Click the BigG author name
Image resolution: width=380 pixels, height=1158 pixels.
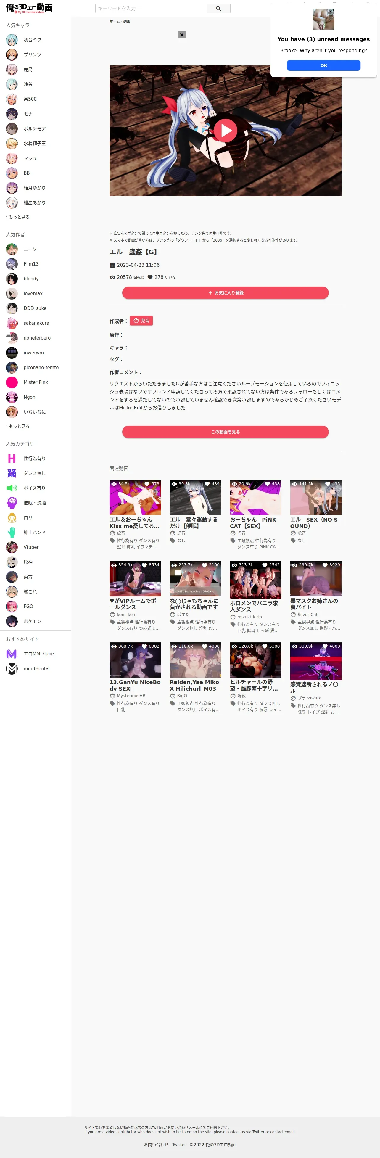tap(182, 696)
